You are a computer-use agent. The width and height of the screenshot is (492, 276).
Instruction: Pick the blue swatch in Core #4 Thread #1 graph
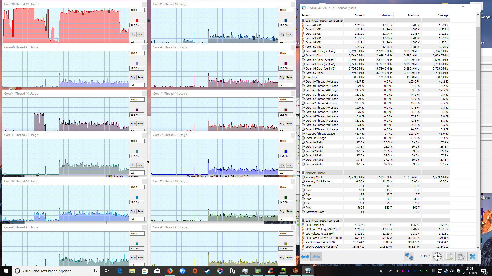[286, 151]
